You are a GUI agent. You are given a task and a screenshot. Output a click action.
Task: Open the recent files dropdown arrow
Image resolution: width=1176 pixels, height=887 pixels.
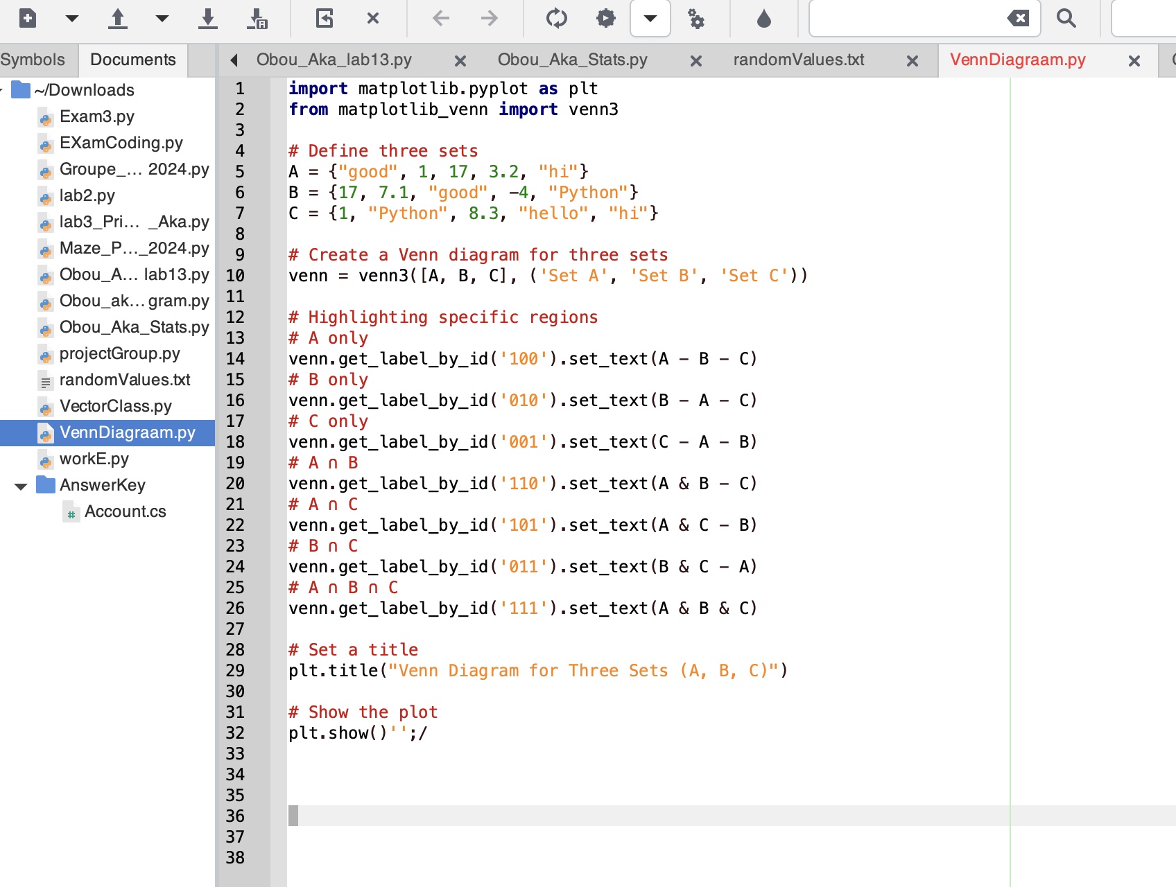(x=162, y=18)
